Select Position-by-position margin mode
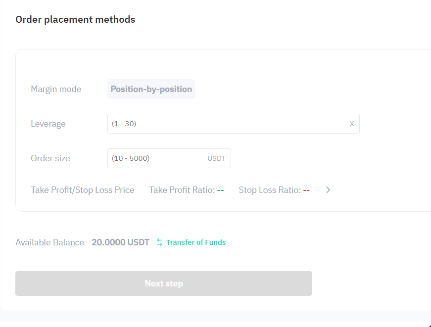Screen dimensions: 431x327 point(151,89)
